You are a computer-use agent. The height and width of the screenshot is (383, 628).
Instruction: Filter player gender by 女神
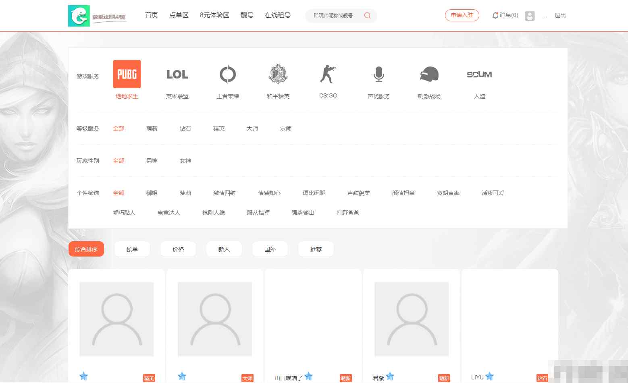tap(185, 161)
